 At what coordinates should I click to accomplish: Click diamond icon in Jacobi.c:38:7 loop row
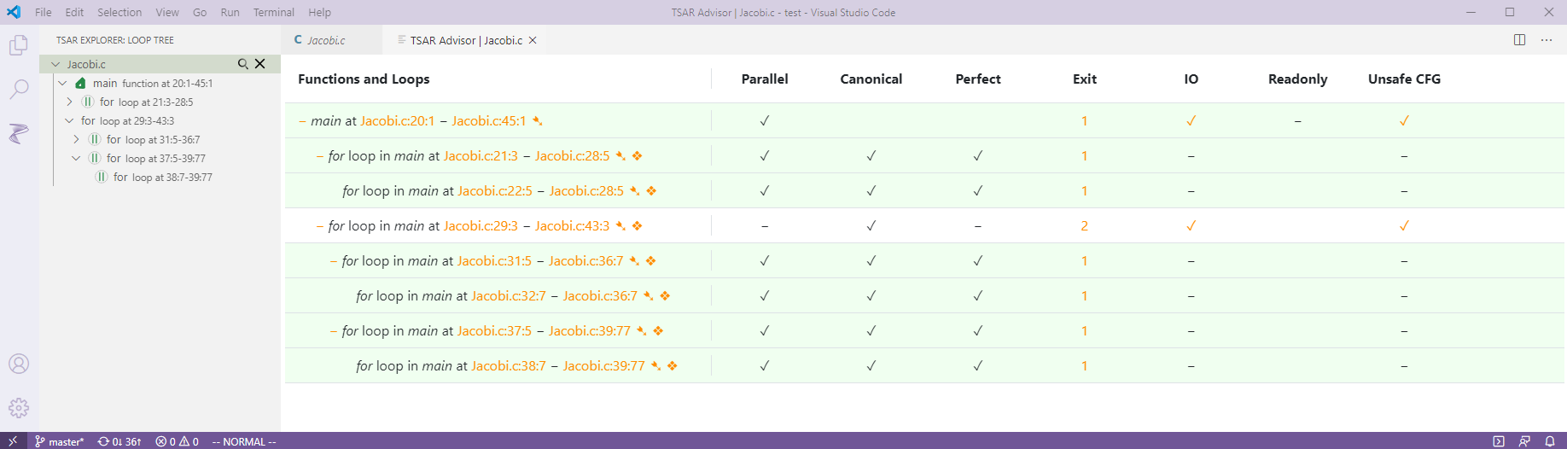tap(673, 366)
